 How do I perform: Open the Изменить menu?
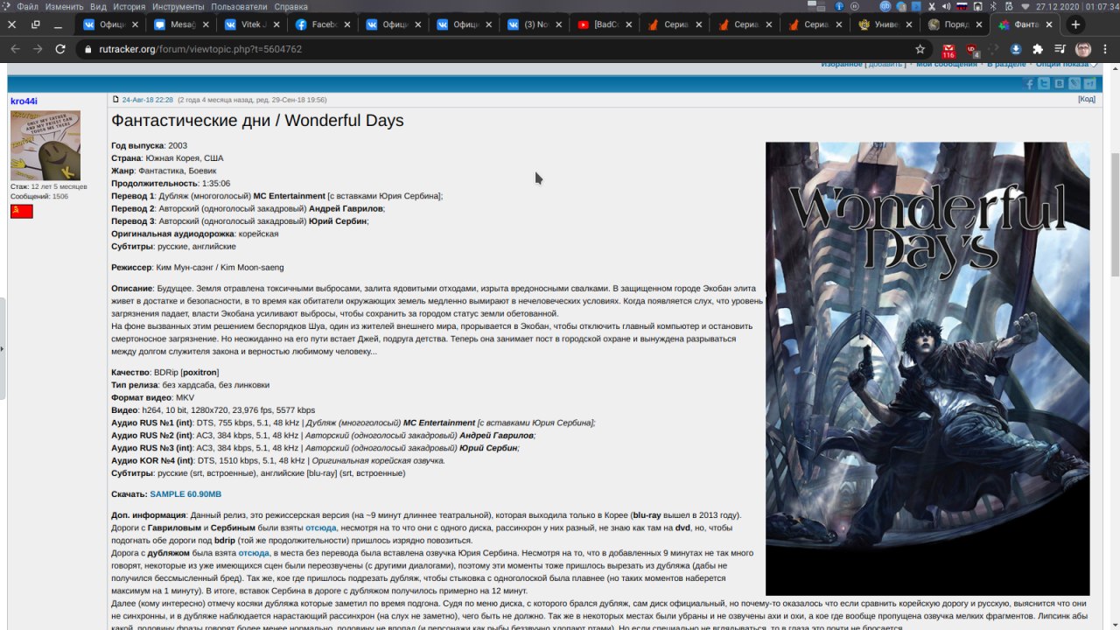coord(65,6)
